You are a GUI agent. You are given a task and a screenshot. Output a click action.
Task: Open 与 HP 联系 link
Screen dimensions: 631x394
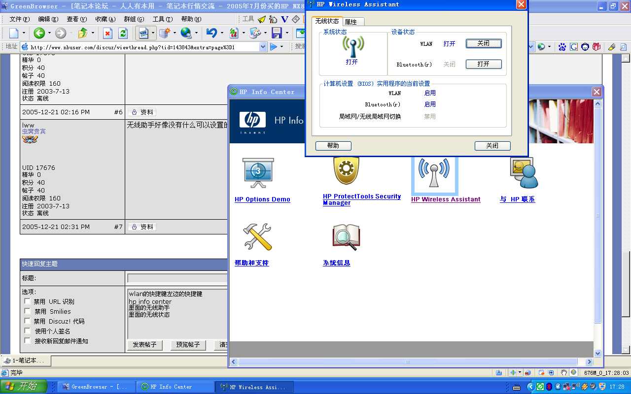click(517, 199)
